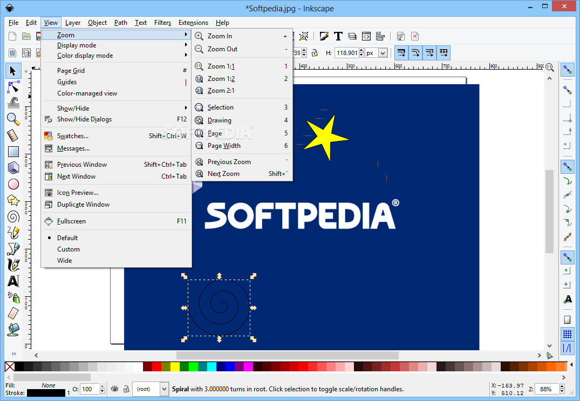
Task: Click the remove-color X swatch
Action: point(10,366)
